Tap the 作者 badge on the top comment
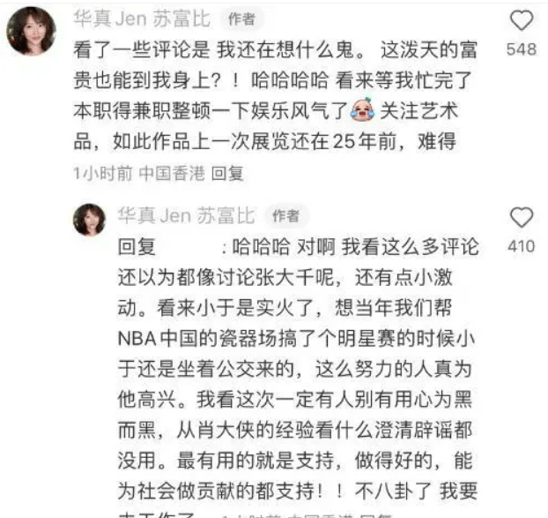Image resolution: width=548 pixels, height=518 pixels. 241,19
